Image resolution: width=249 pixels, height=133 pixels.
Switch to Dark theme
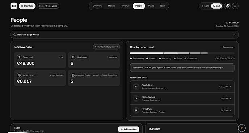216,6
